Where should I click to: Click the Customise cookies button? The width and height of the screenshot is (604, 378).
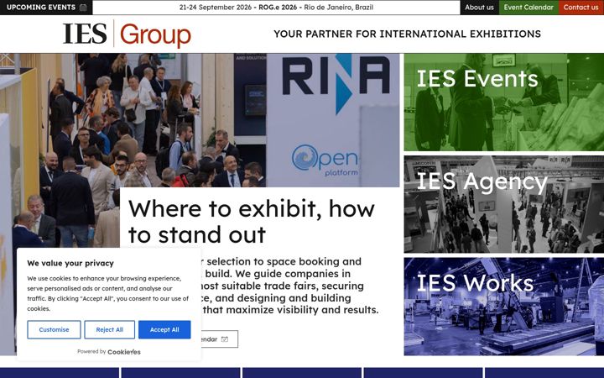[54, 330]
